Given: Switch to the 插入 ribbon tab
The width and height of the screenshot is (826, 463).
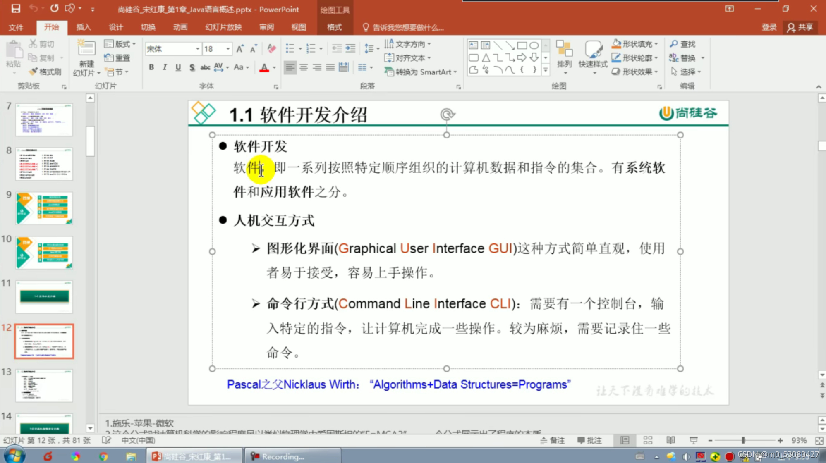Looking at the screenshot, I should coord(83,27).
